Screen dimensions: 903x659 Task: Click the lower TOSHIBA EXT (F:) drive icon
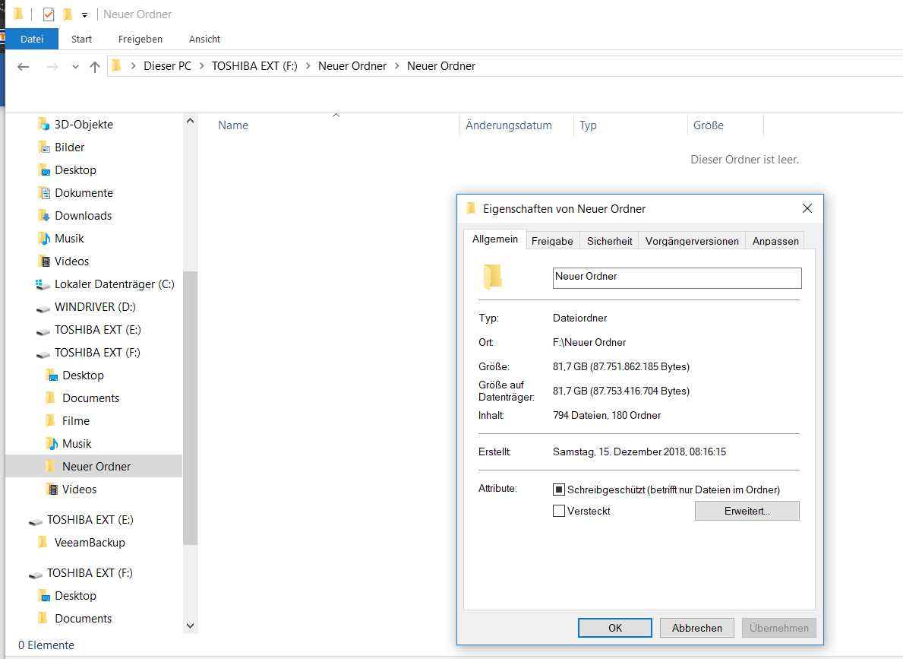coord(35,574)
